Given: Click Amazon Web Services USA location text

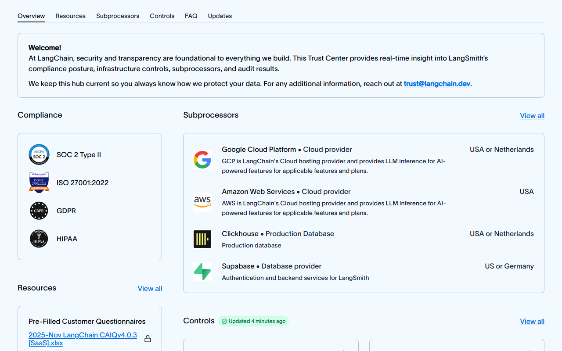Looking at the screenshot, I should [527, 191].
